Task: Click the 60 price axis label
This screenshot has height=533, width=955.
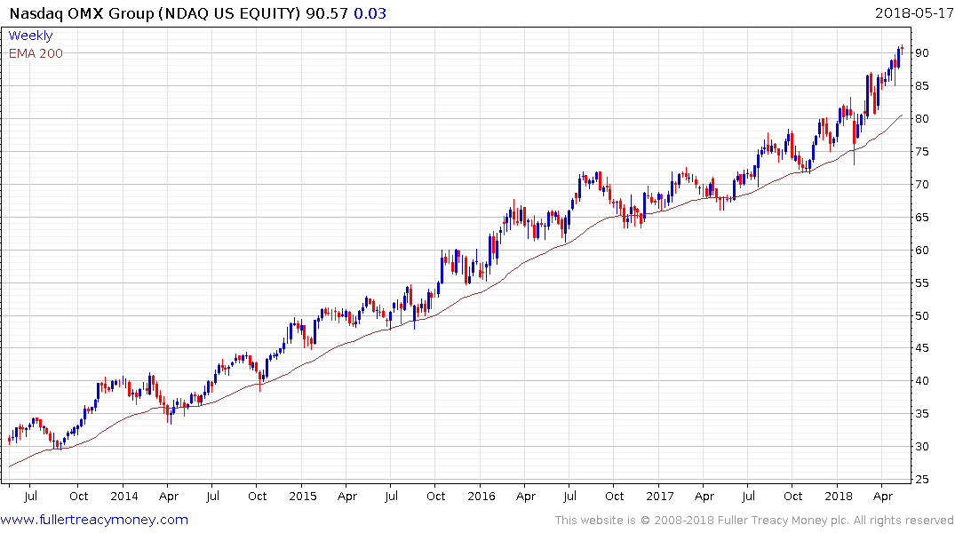Action: 922,251
